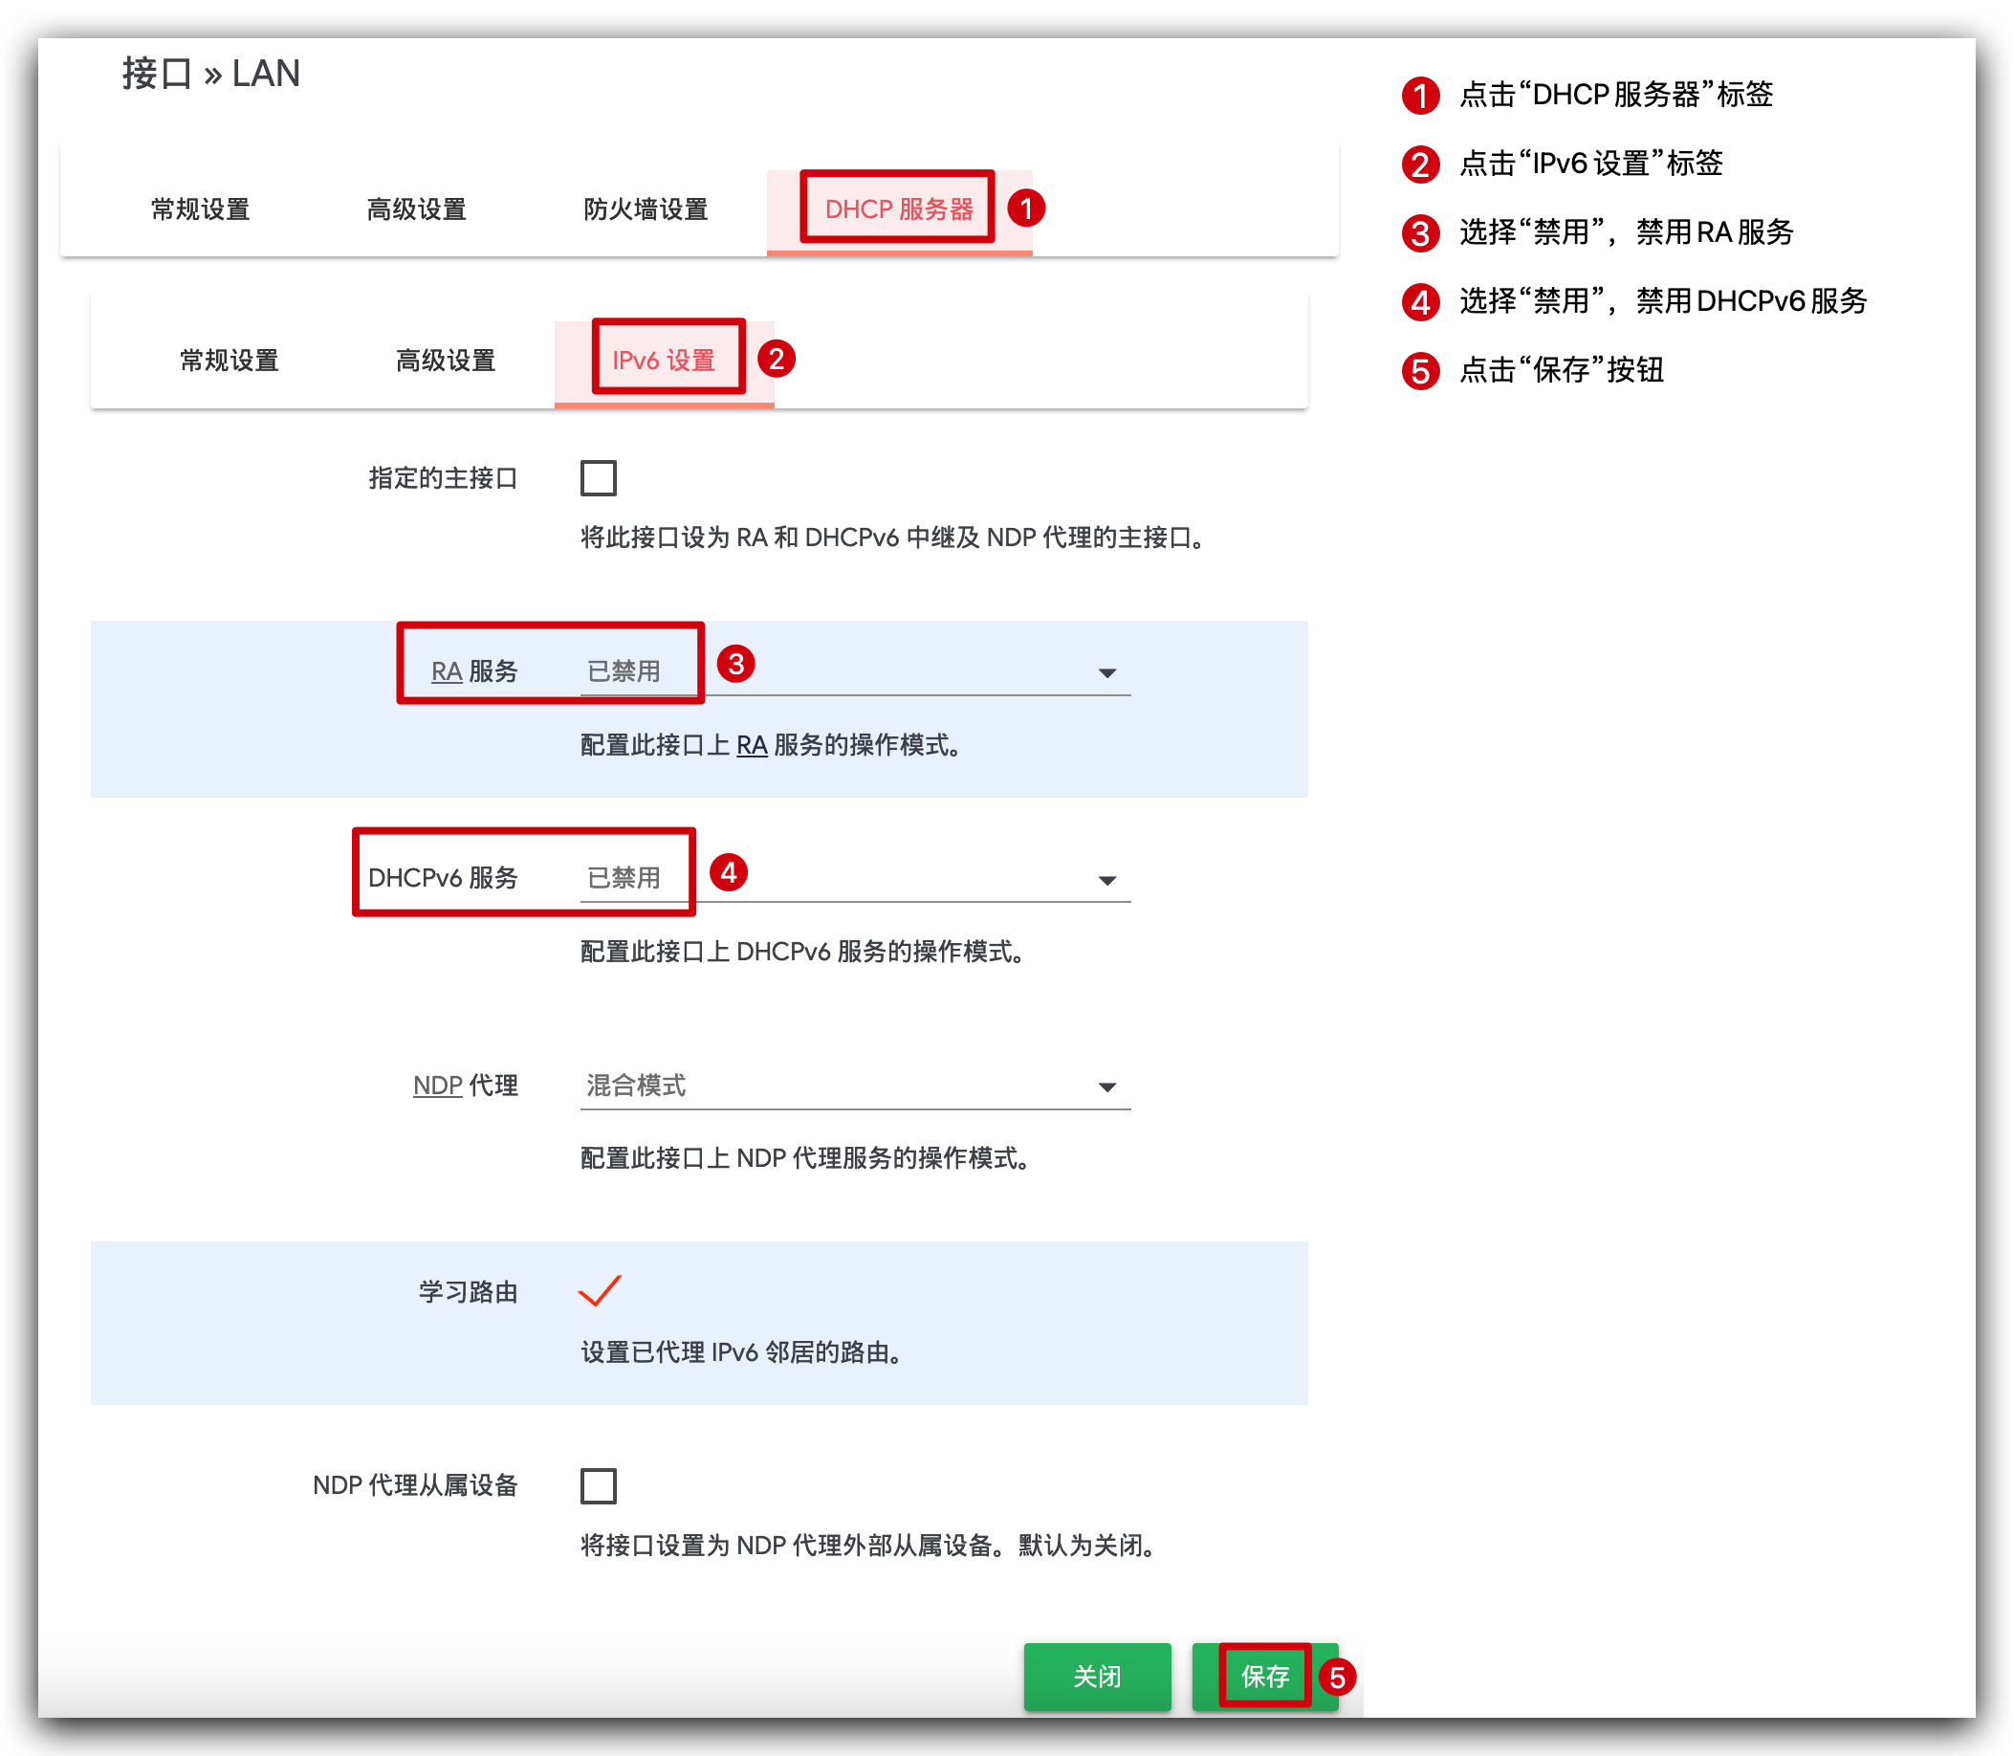Click the text 将接口设置为 NDP 代理外部从属设备。默认为关闭。
This screenshot has height=1756, width=2014.
868,1547
